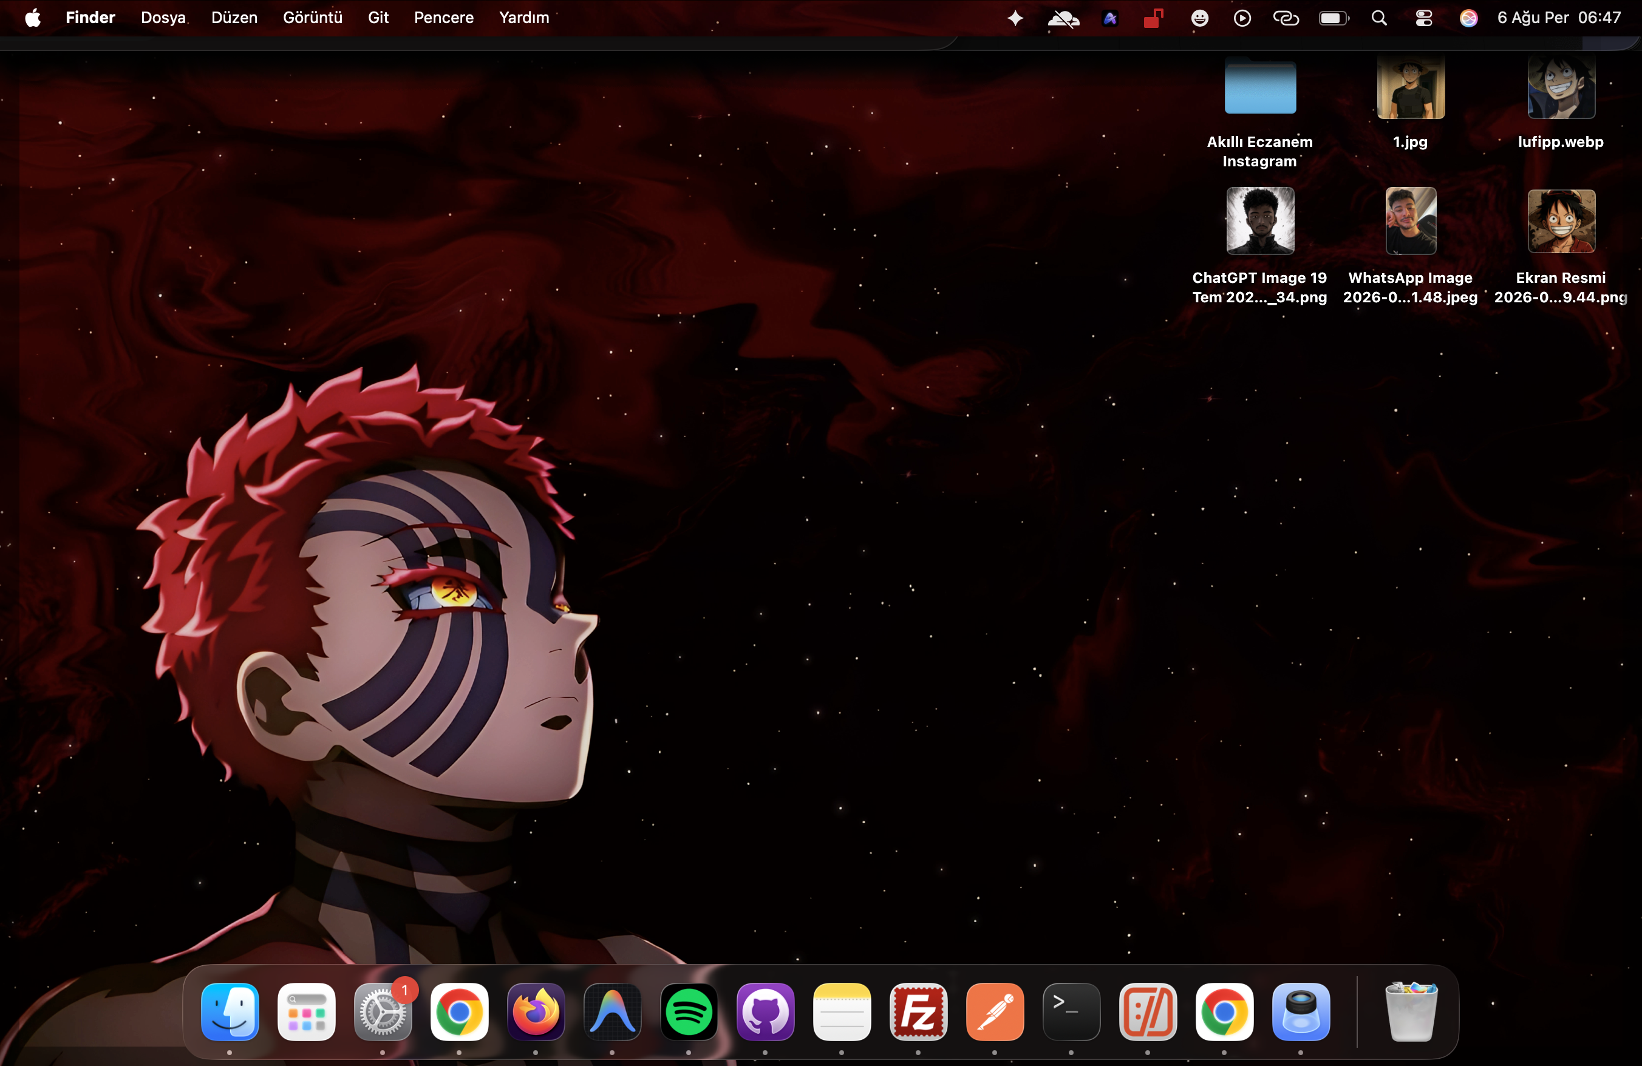1642x1066 pixels.
Task: Launch FileZilla from the Dock
Action: tap(919, 1011)
